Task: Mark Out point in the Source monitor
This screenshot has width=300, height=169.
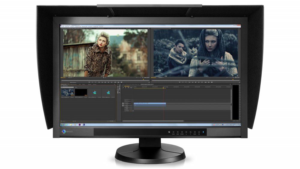Action: 96,82
